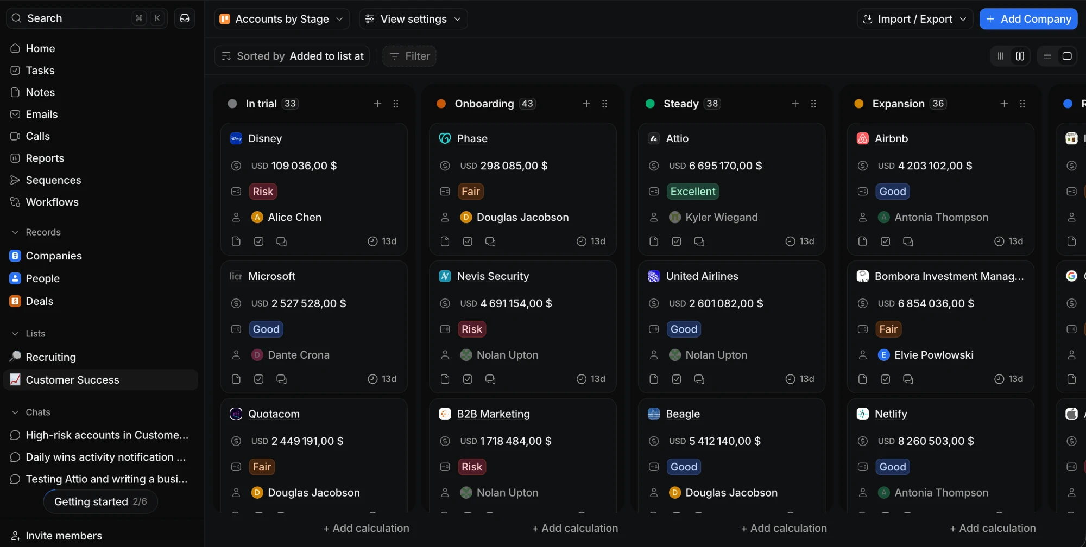Add a record to Steady column
Screen dimensions: 1086x547
(795, 104)
